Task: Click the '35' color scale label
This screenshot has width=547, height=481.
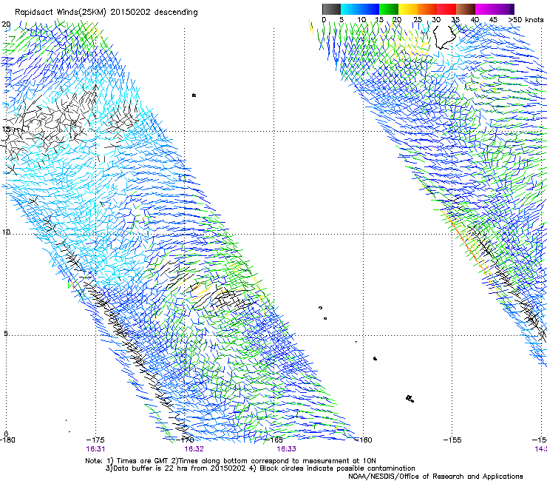Action: [x=455, y=20]
